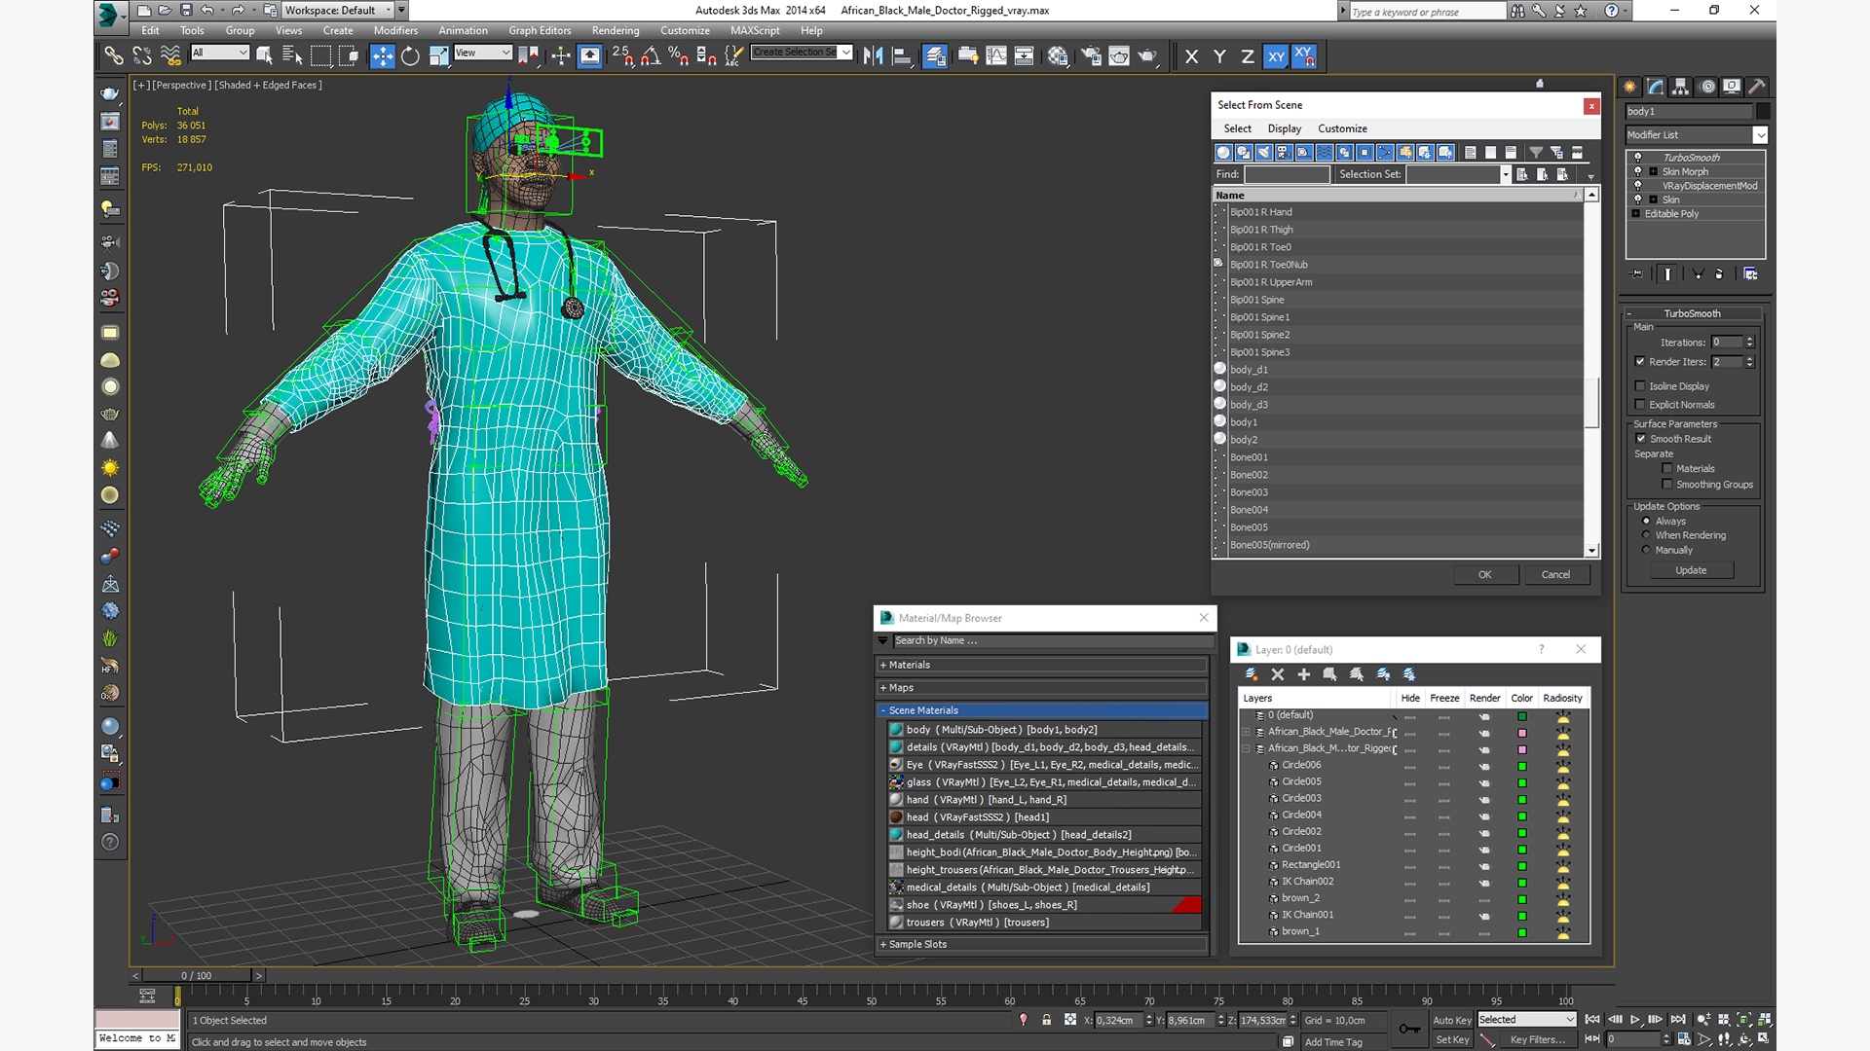This screenshot has width=1870, height=1051.
Task: Click the Set Key button
Action: coord(1452,1040)
